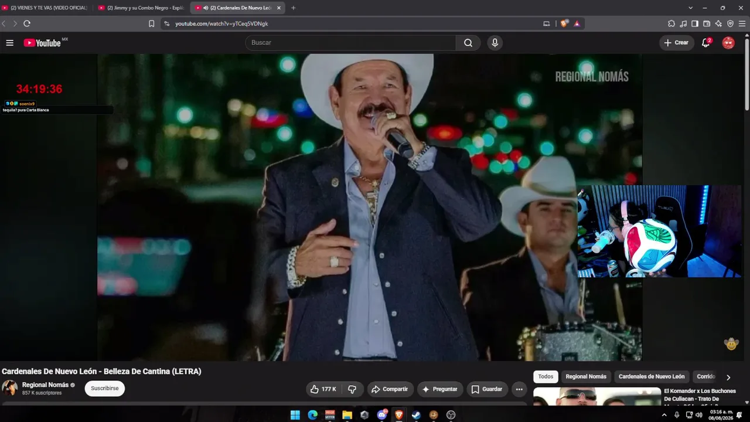Open Steam from the taskbar

point(416,415)
